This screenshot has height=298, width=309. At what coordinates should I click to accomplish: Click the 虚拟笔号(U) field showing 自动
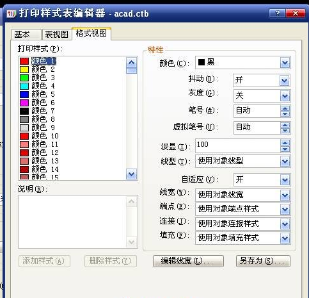pos(257,128)
